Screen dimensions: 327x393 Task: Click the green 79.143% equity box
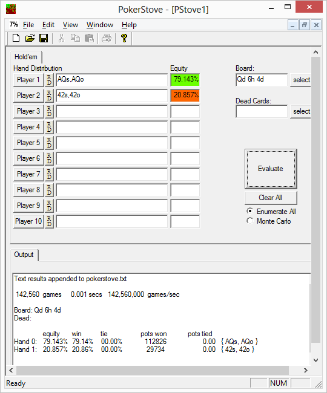click(x=185, y=80)
